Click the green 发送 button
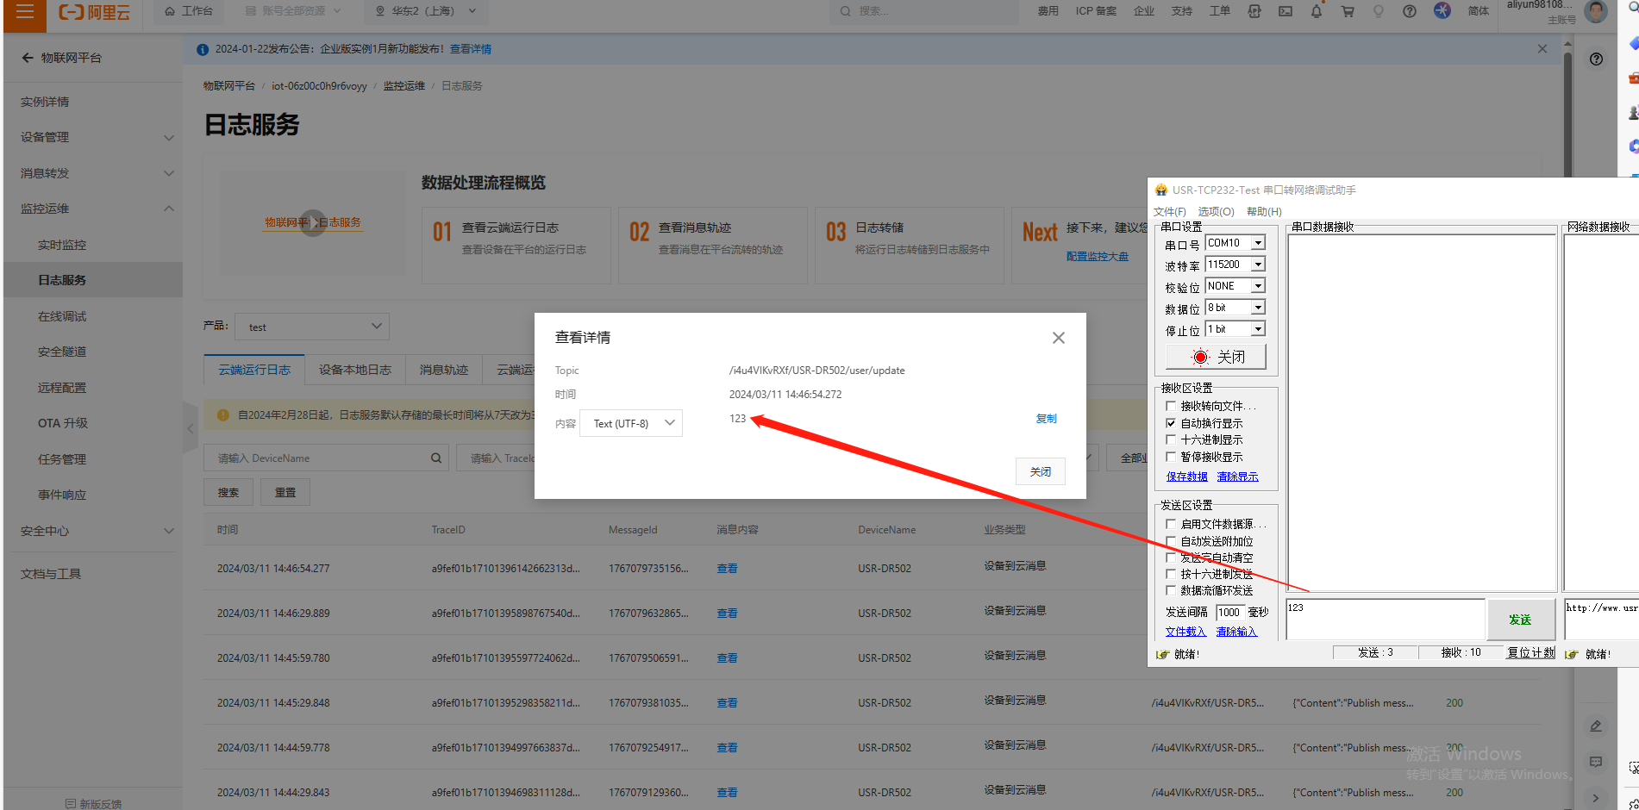1639x810 pixels. (1520, 620)
